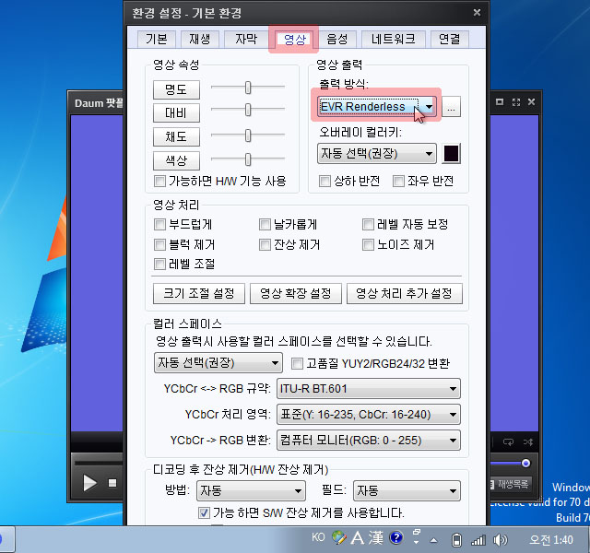Click the network signal tray icon

tap(478, 539)
